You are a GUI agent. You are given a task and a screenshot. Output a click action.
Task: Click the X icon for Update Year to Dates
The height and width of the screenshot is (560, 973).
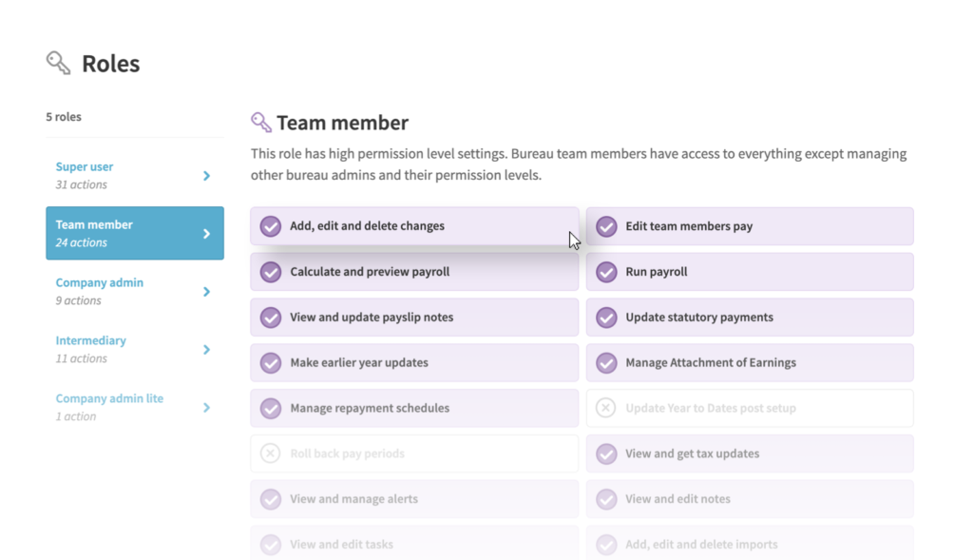point(606,408)
